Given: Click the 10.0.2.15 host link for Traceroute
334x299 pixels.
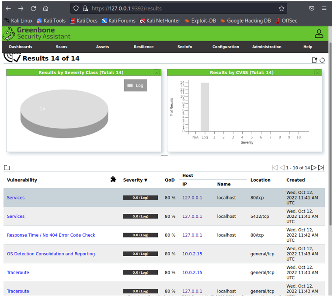Looking at the screenshot, I should [x=192, y=272].
